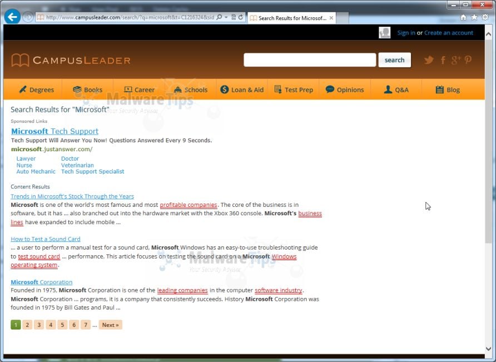Open the Google Plus icon
Screen dimensions: 496x362
point(456,60)
